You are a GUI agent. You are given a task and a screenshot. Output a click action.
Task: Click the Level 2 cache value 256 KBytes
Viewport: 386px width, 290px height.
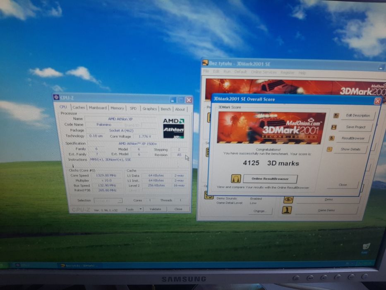(x=156, y=185)
